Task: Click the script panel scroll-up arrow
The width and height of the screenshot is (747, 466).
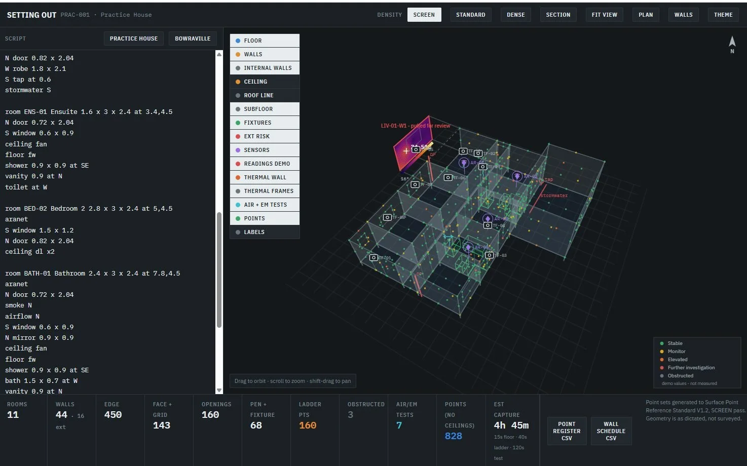Action: (219, 54)
